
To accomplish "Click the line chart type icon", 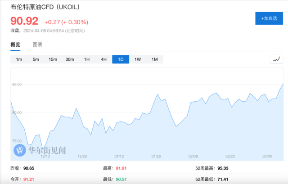I will pyautogui.click(x=276, y=59).
